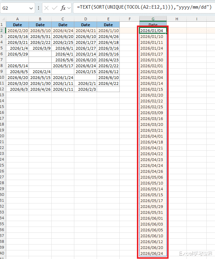The image size is (215, 259).
Task: Select result cell 2026/04/01
Action: pos(153,136)
